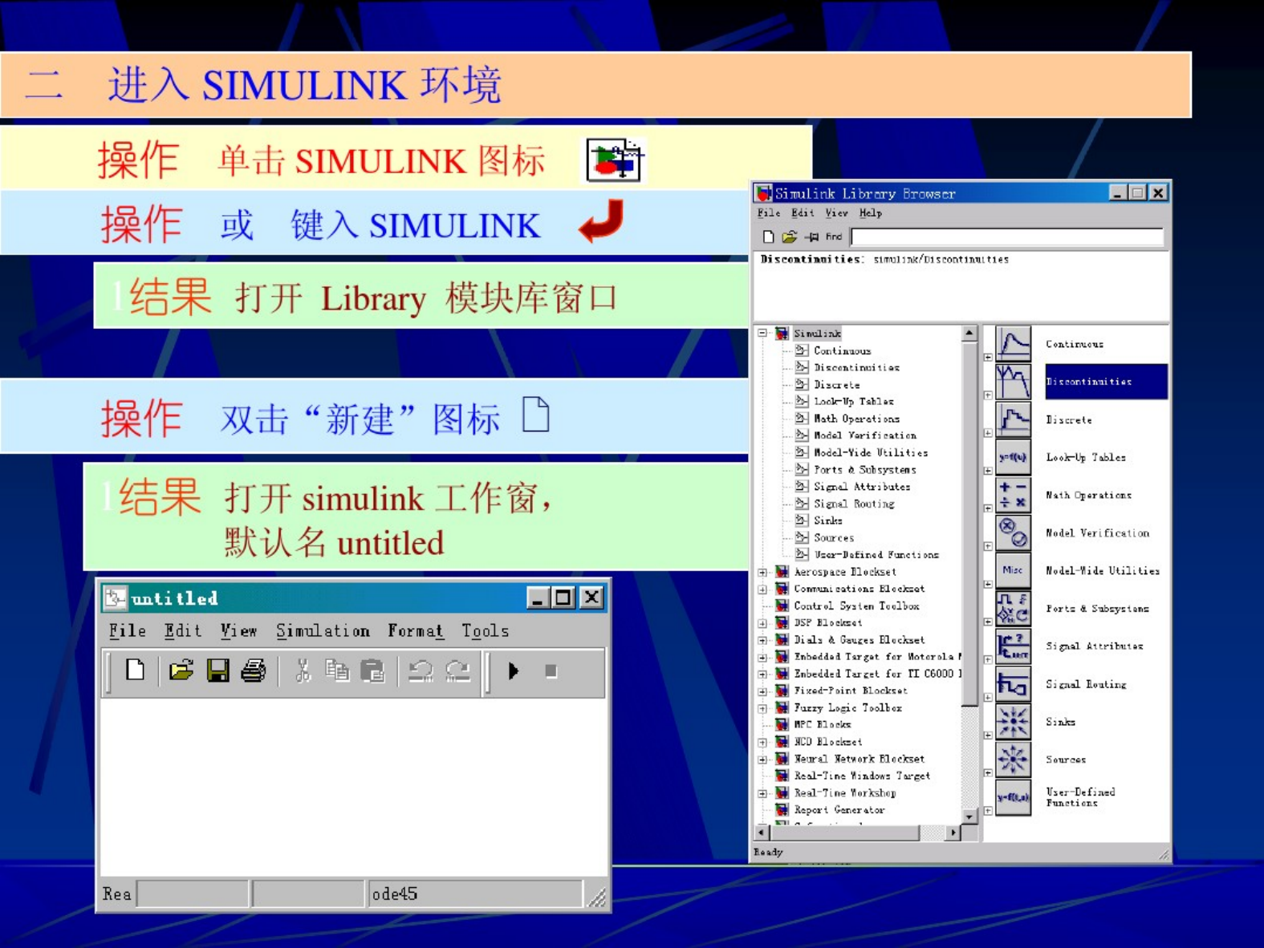This screenshot has width=1264, height=948.
Task: Open View menu in untitled window
Action: 239,631
